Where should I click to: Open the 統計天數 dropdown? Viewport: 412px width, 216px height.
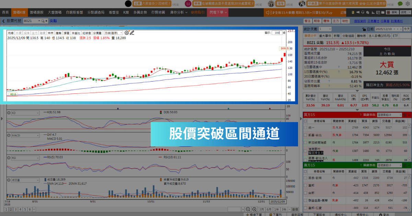[325, 29]
